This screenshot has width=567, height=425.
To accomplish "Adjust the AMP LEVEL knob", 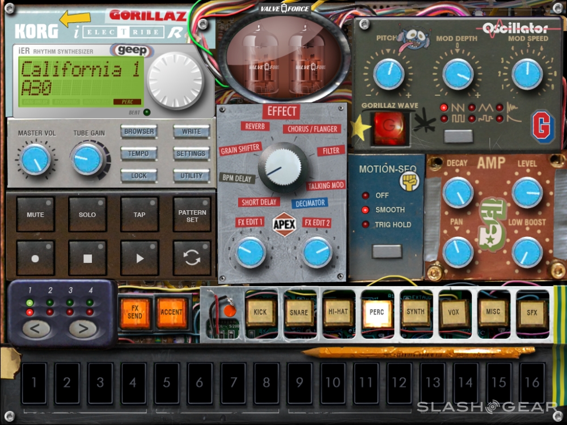I will point(527,193).
